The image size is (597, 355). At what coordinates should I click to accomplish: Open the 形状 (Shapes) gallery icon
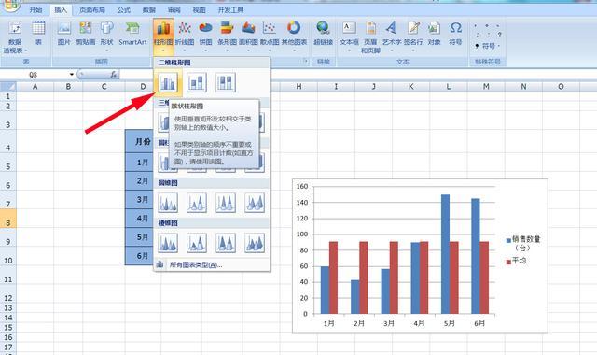[107, 36]
